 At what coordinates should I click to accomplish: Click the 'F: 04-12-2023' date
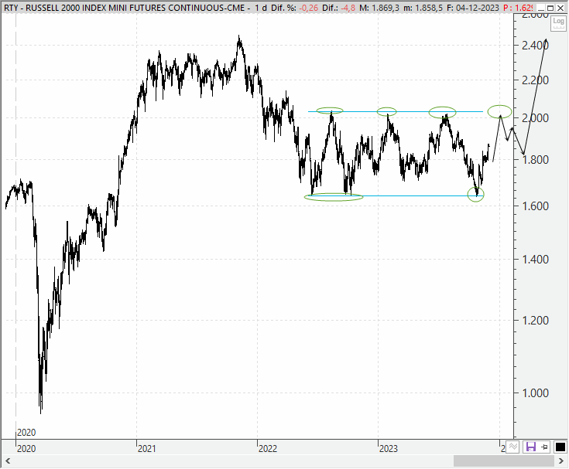coord(473,8)
